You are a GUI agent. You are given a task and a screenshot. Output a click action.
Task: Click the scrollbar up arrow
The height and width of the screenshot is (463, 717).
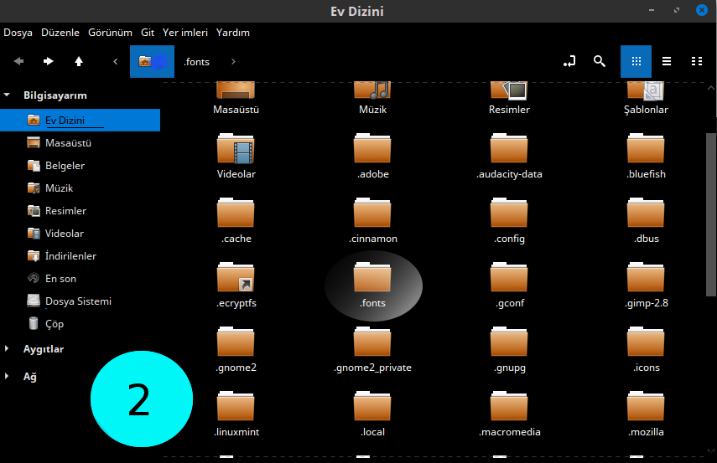711,88
